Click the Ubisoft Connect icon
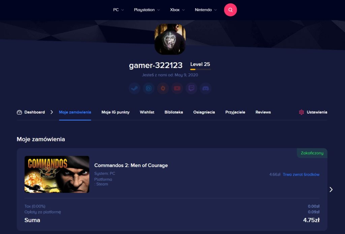This screenshot has width=345, height=234. pyautogui.click(x=149, y=89)
